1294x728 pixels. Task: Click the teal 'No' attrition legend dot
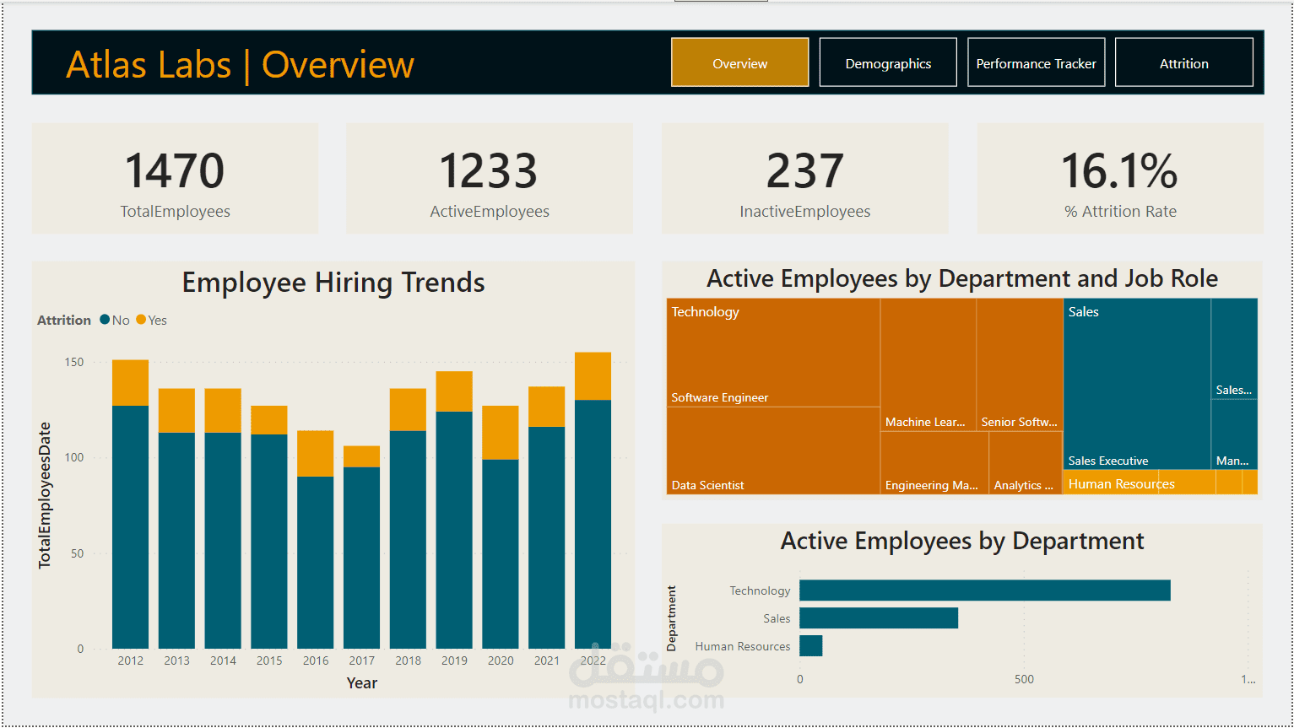coord(105,320)
